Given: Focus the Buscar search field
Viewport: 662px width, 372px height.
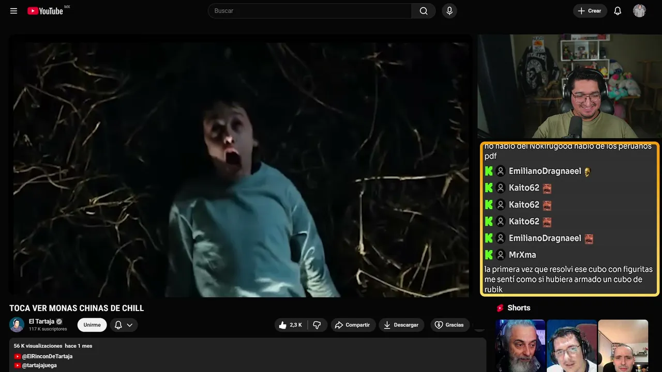Looking at the screenshot, I should click(x=309, y=11).
